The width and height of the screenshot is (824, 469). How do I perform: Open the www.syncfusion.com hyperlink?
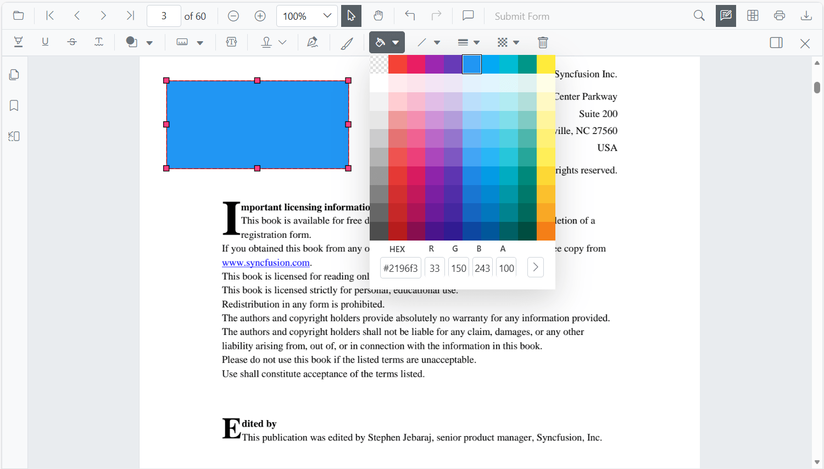point(266,263)
